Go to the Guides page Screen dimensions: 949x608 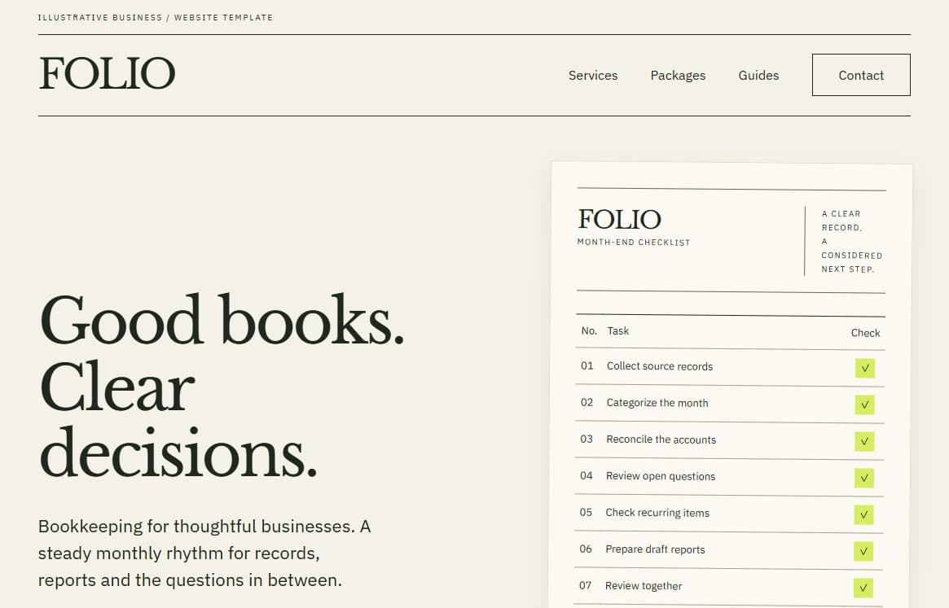758,75
